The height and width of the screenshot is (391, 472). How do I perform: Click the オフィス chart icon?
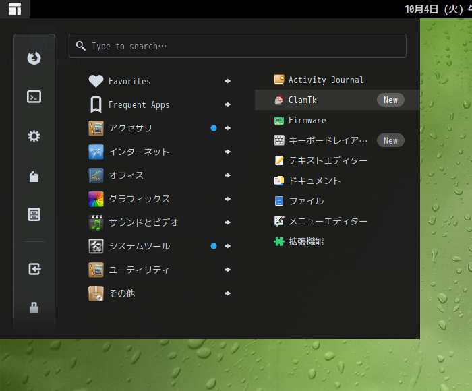(x=96, y=175)
